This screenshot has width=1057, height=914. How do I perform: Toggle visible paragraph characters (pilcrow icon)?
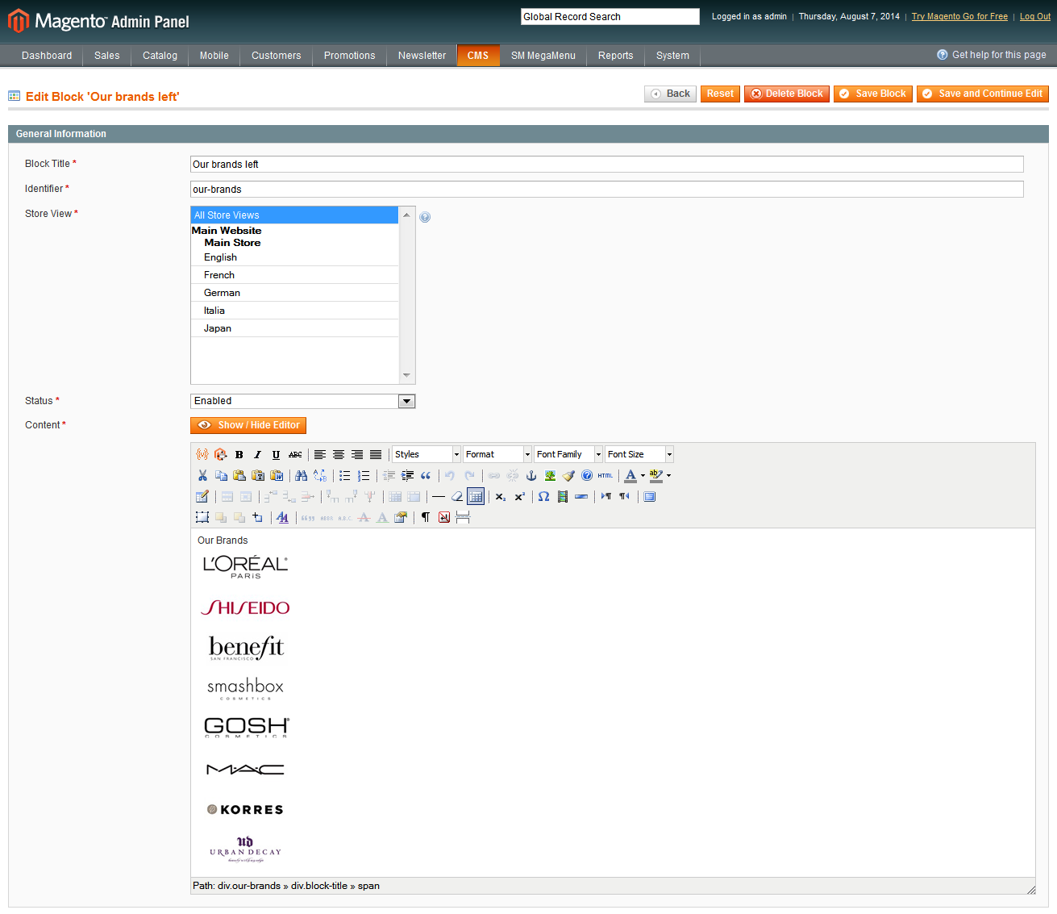tap(426, 517)
